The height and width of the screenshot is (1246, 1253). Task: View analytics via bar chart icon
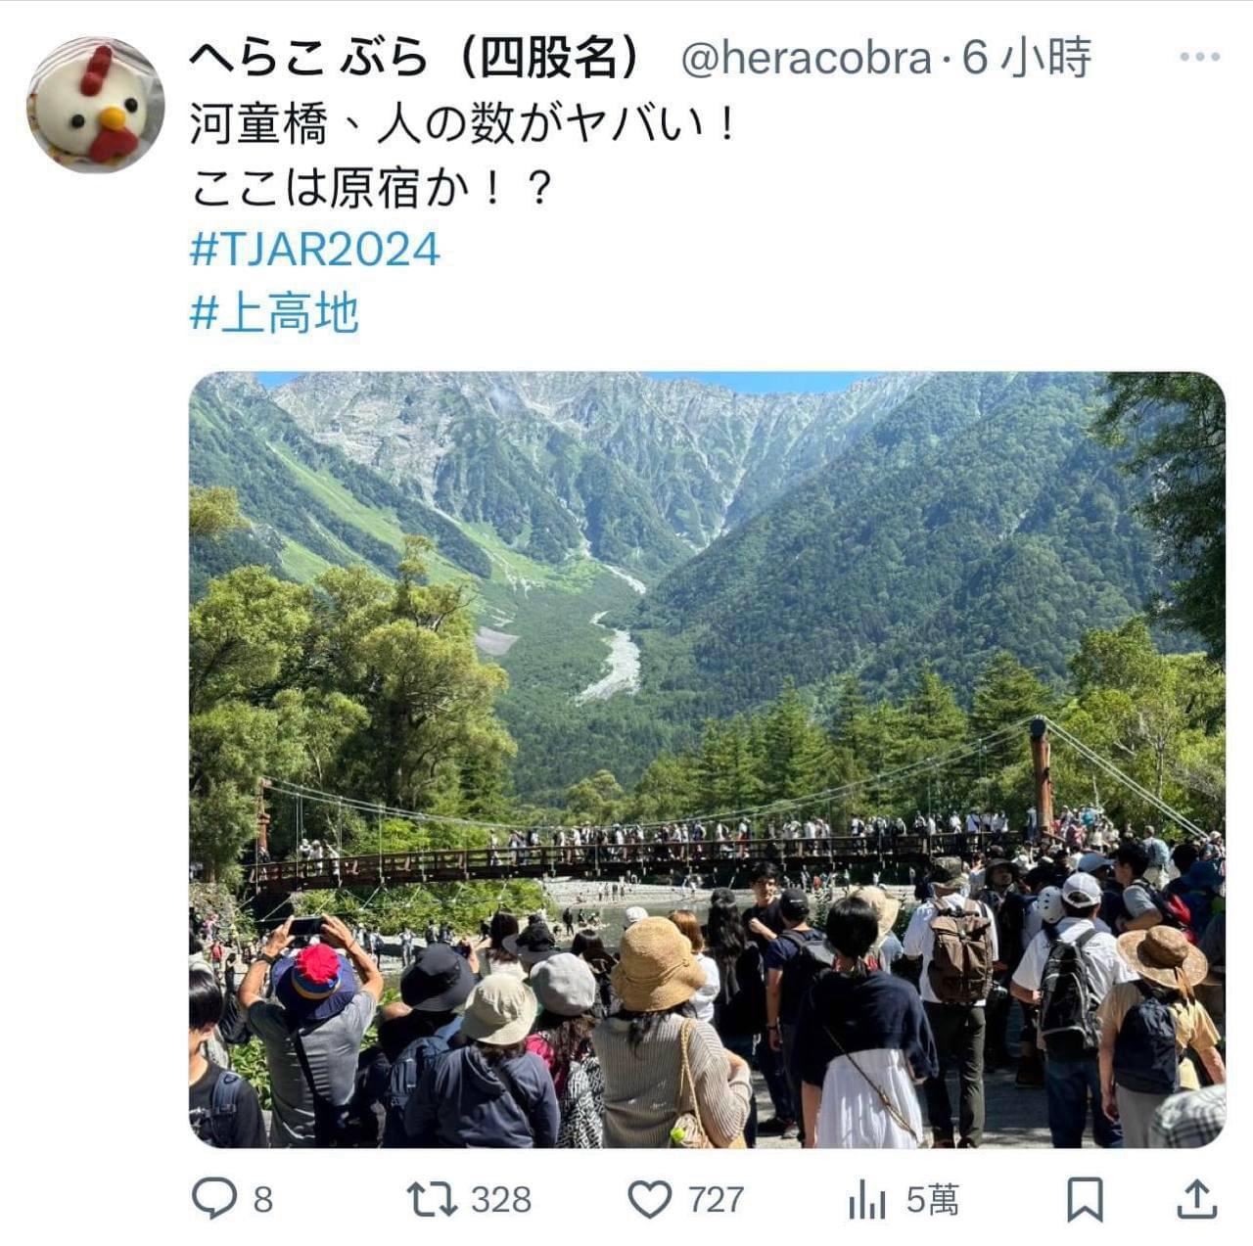point(866,1199)
